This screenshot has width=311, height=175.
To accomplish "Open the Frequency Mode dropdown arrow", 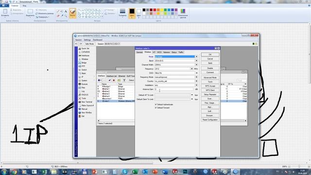I will tap(196, 77).
